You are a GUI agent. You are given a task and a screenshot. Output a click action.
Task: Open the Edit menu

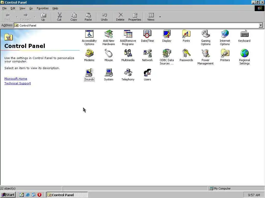[13, 8]
